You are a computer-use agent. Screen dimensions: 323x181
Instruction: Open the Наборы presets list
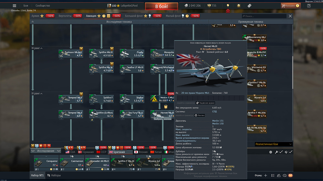(x=54, y=175)
